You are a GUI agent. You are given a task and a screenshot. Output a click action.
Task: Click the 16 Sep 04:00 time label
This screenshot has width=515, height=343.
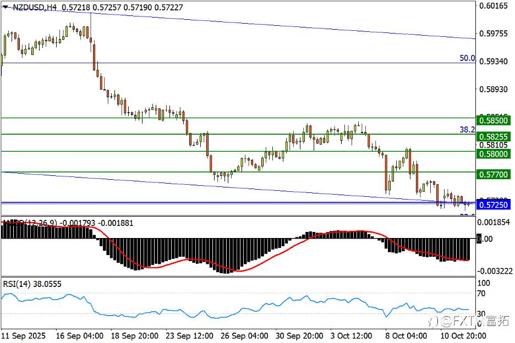click(79, 336)
